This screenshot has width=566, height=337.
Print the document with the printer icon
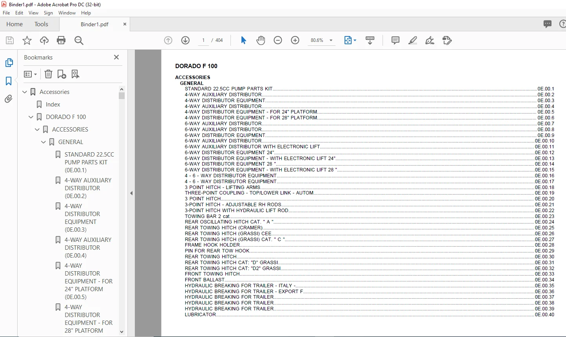pos(61,40)
